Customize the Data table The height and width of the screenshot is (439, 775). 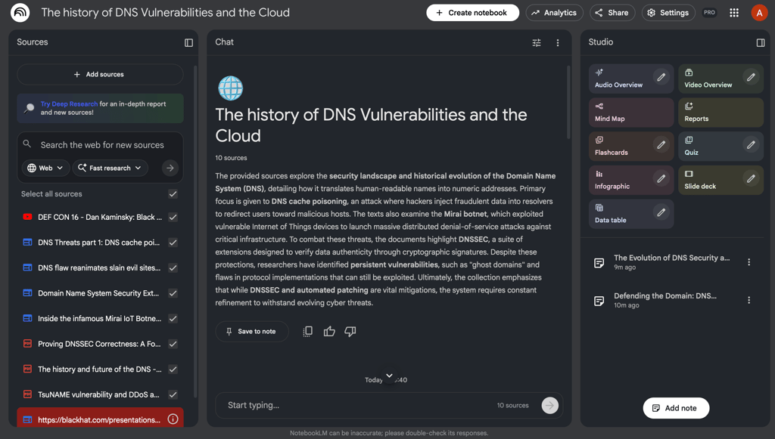pos(661,212)
